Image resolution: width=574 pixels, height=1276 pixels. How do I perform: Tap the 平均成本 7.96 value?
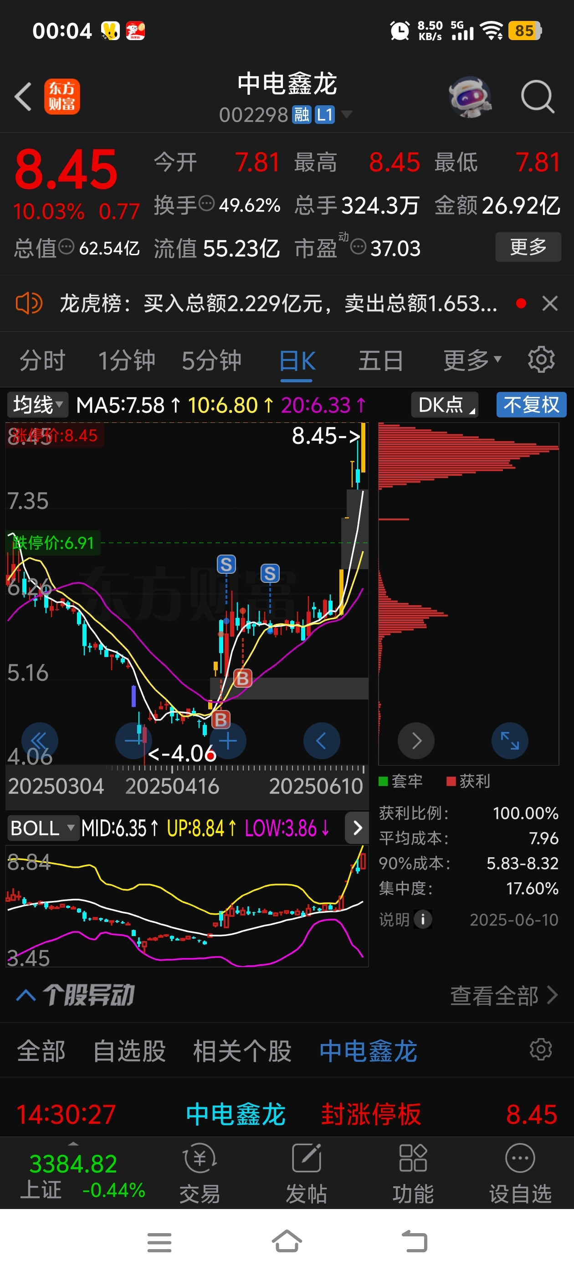click(x=543, y=838)
